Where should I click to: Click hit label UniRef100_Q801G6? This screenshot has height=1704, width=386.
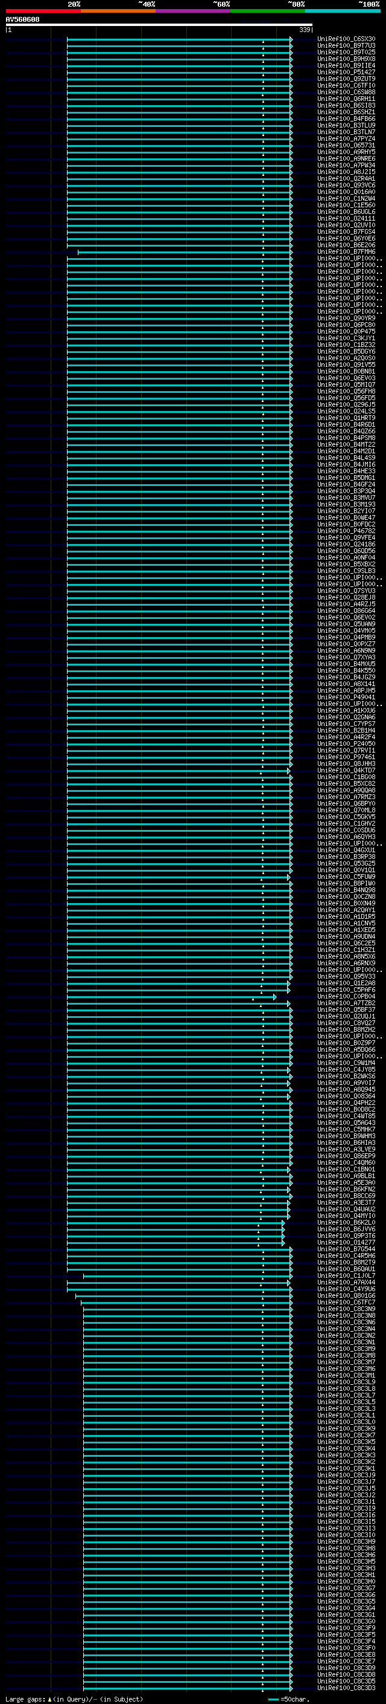(x=346, y=1296)
